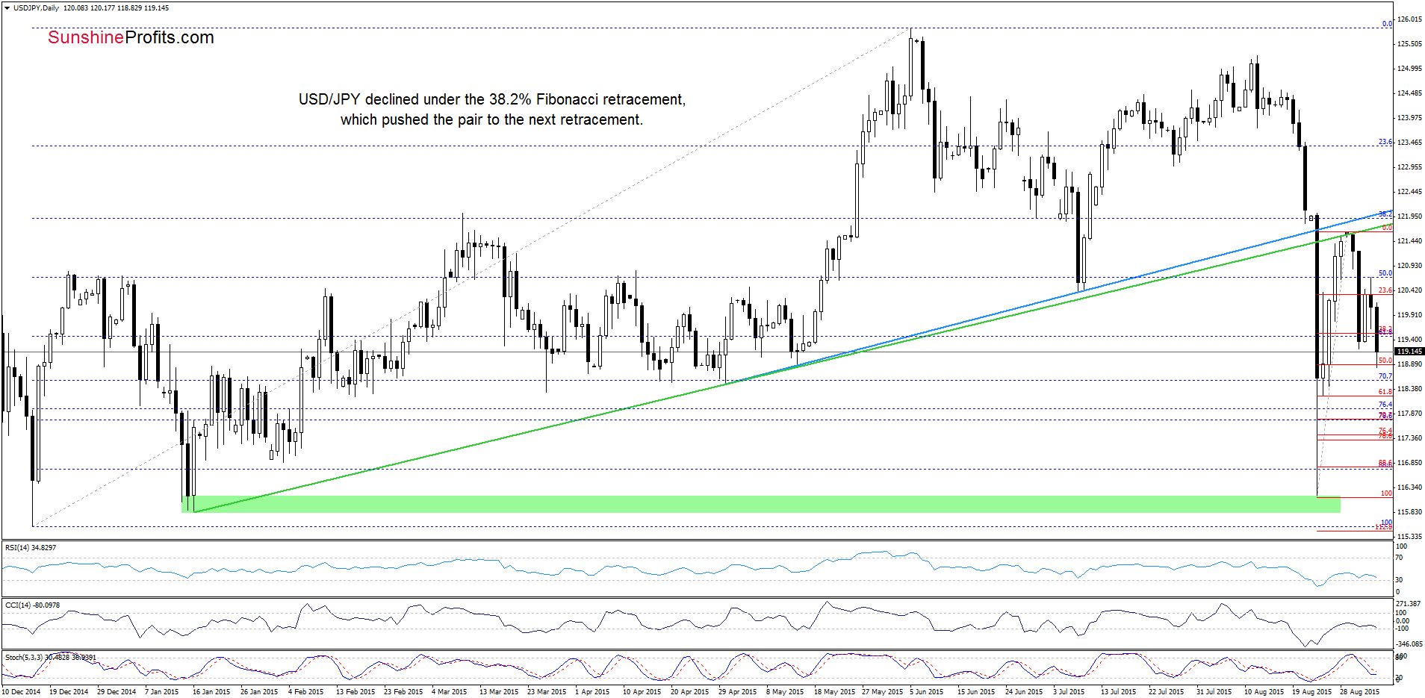
Task: Click the 121.440 price axis label
Action: click(x=1409, y=241)
